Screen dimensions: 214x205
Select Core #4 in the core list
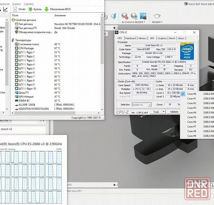pos(192,112)
